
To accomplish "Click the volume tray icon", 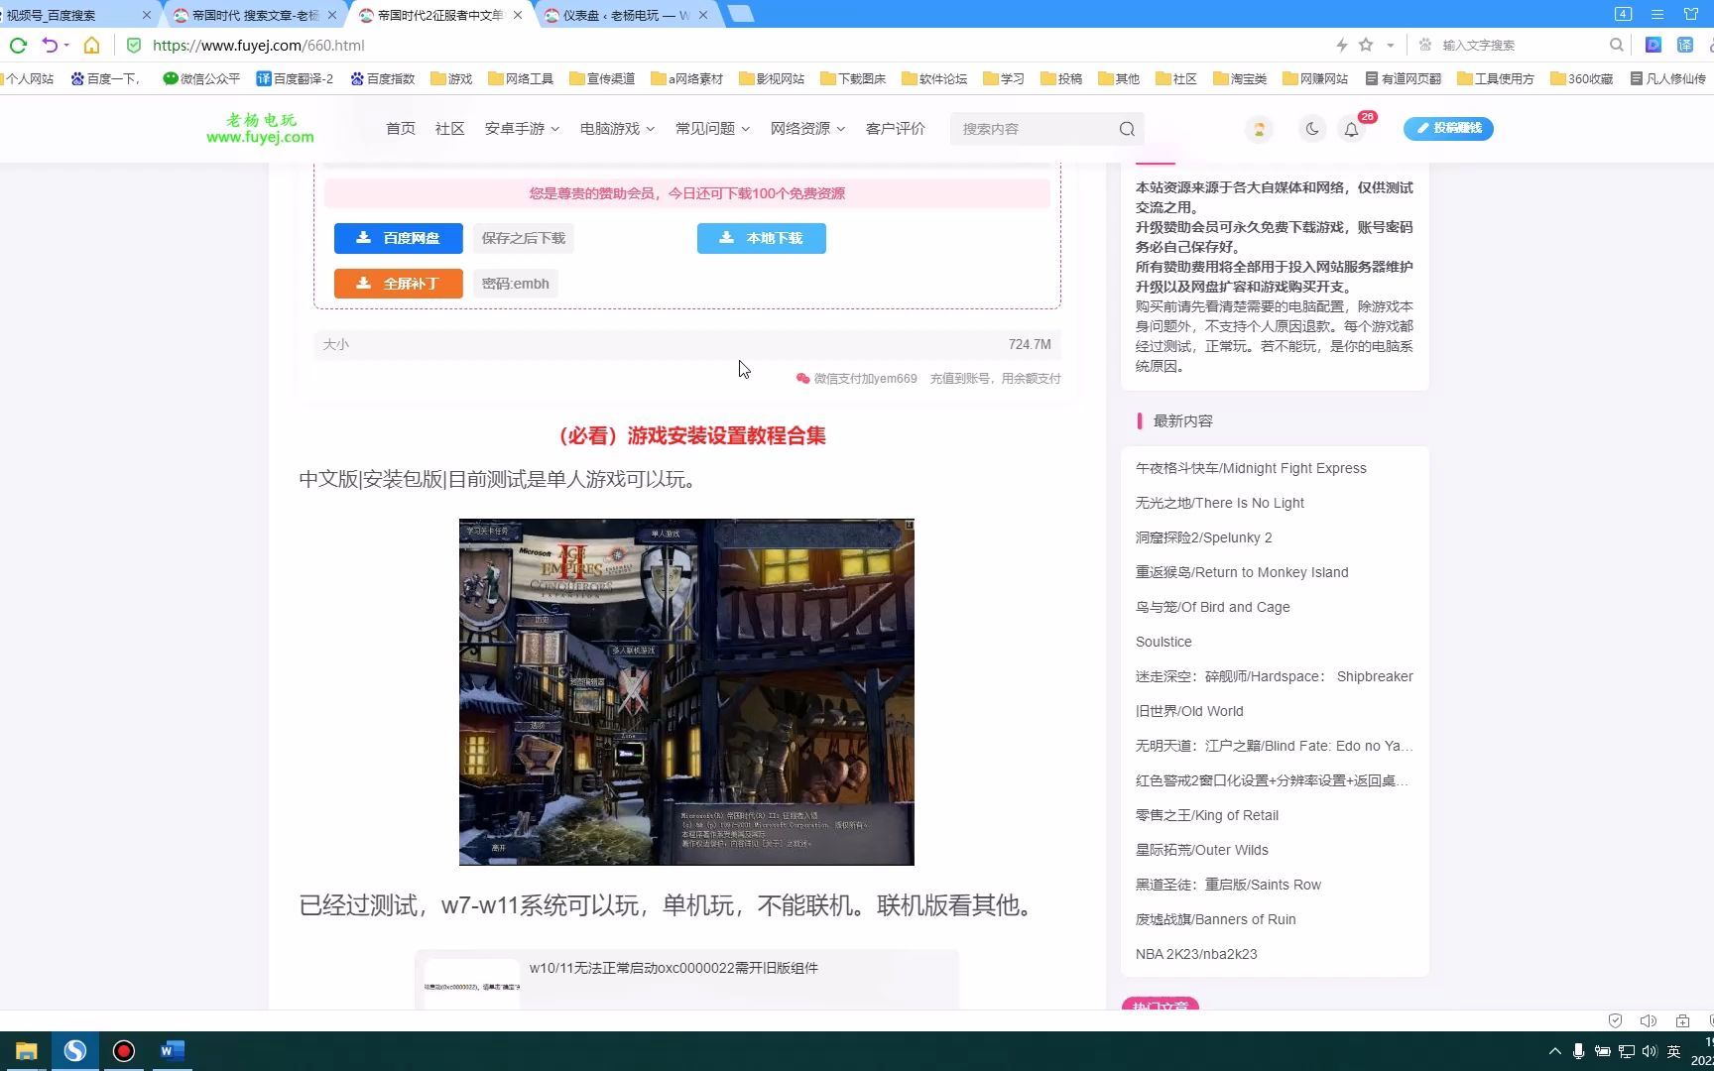I will [1649, 1051].
